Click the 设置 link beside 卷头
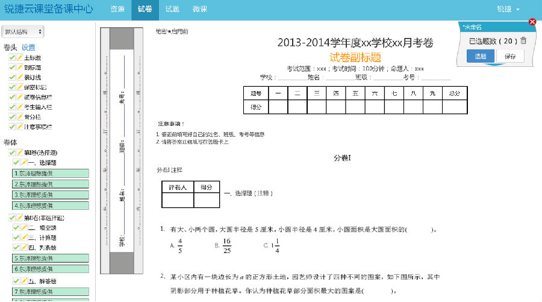 point(28,47)
